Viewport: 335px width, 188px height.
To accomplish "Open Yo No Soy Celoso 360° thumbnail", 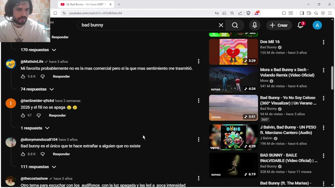I will [x=233, y=108].
